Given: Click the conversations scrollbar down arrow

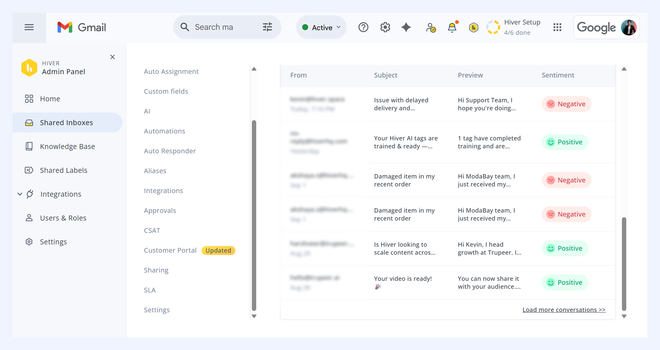Looking at the screenshot, I should (x=624, y=316).
